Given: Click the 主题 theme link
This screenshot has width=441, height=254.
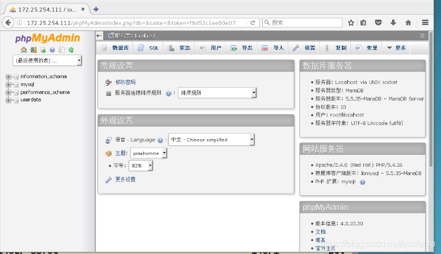Looking at the screenshot, I should pyautogui.click(x=121, y=153).
